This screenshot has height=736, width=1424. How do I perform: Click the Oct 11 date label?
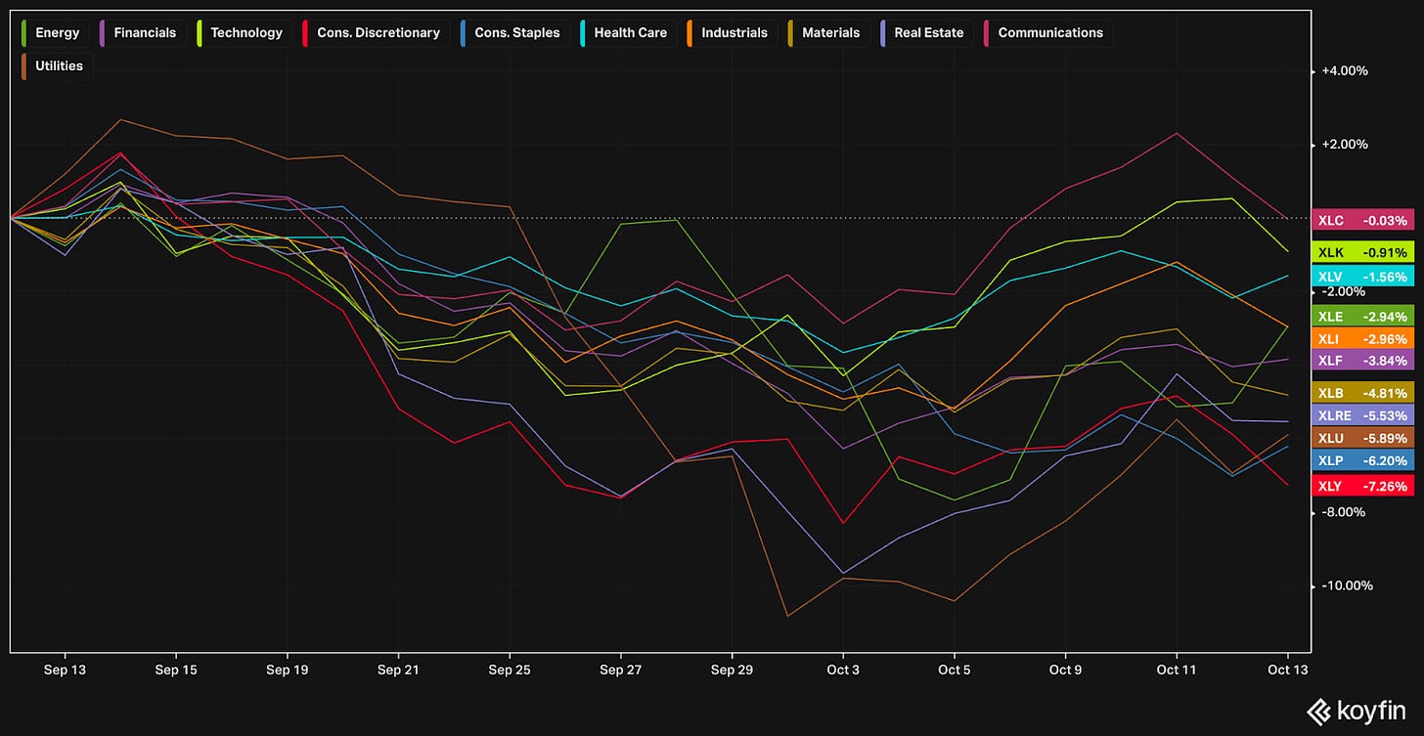1176,670
